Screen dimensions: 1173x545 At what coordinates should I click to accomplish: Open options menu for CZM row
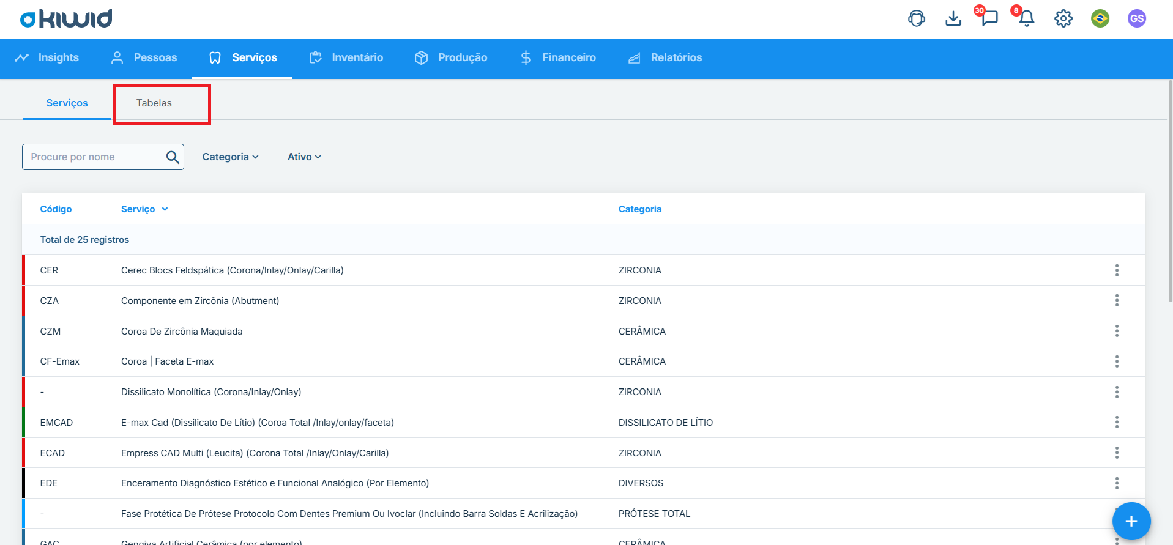tap(1117, 331)
